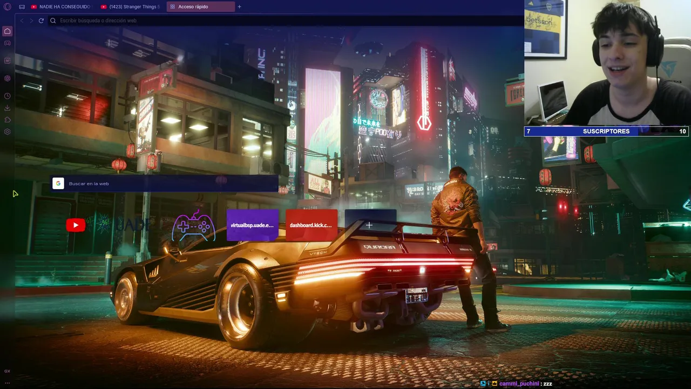This screenshot has width=691, height=389.
Task: Switch to the Stranger Things YouTube tab
Action: pyautogui.click(x=130, y=6)
